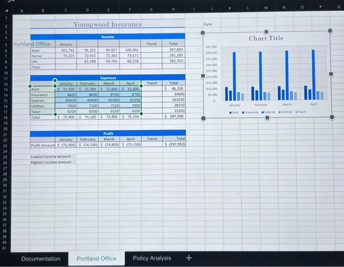
Task: Select the Portland Office label cell
Action: 32,44
